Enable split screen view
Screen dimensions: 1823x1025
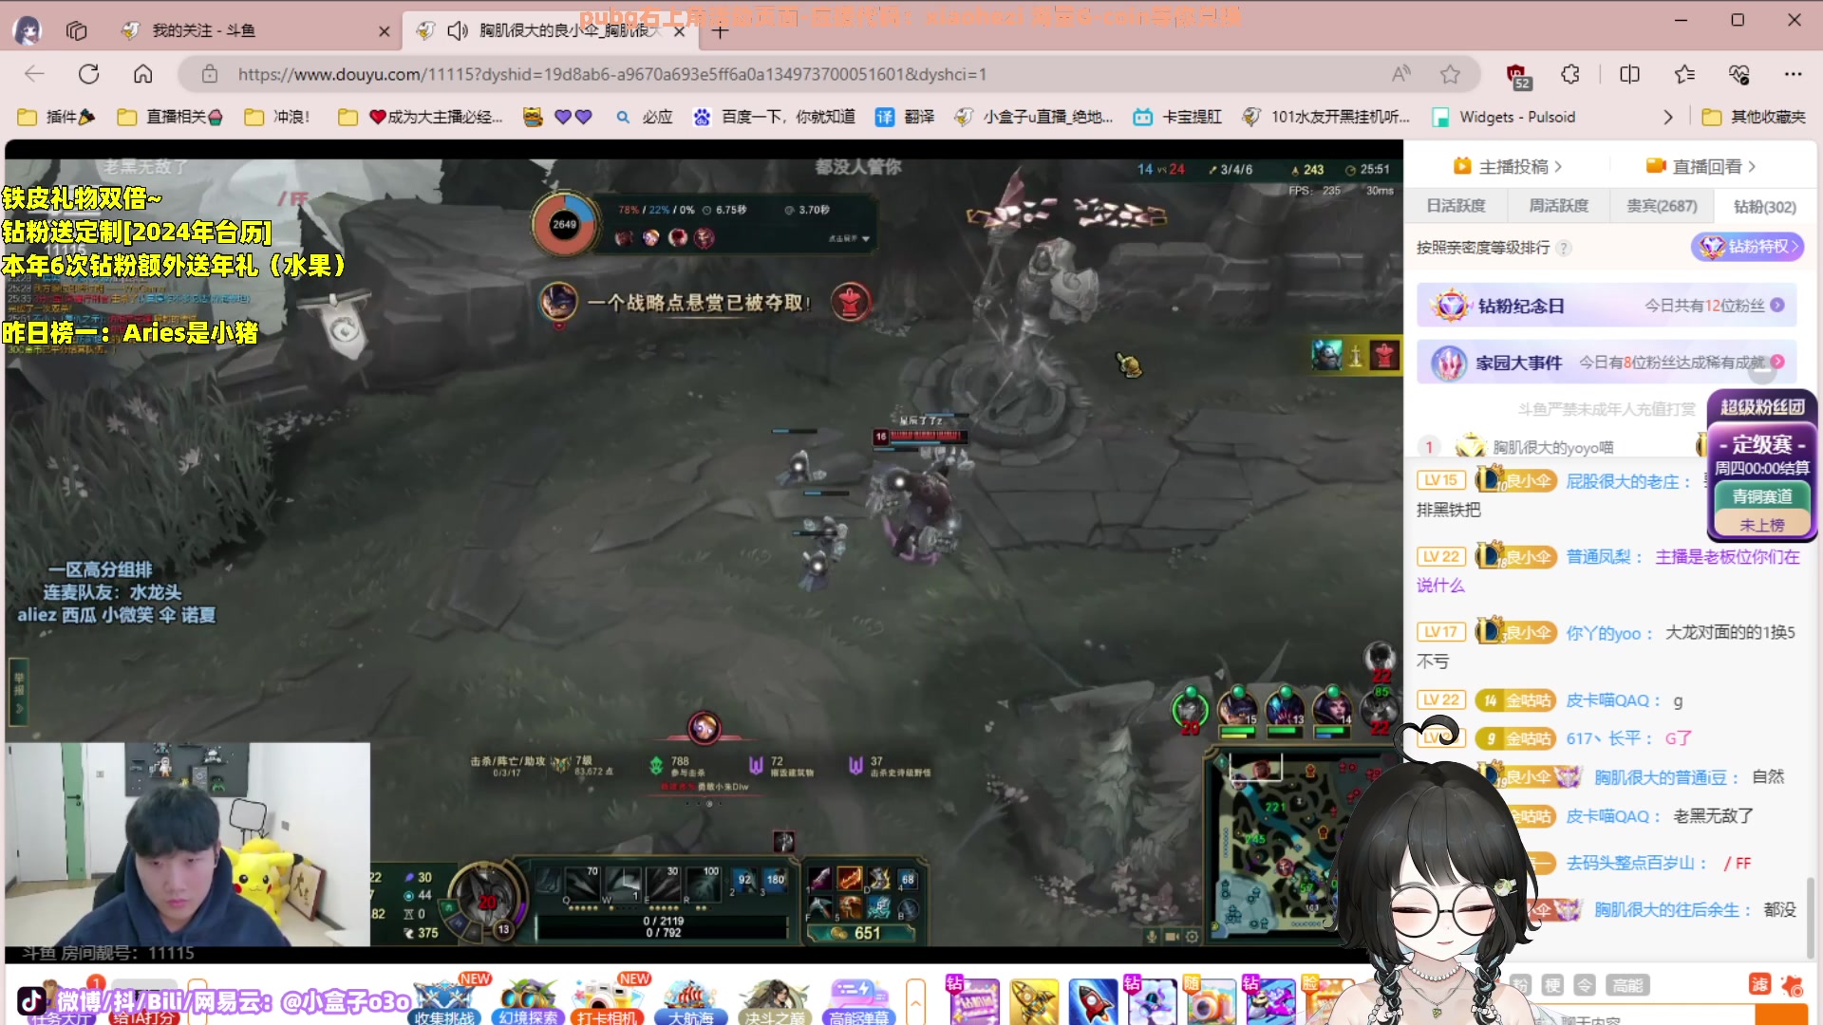point(1629,74)
